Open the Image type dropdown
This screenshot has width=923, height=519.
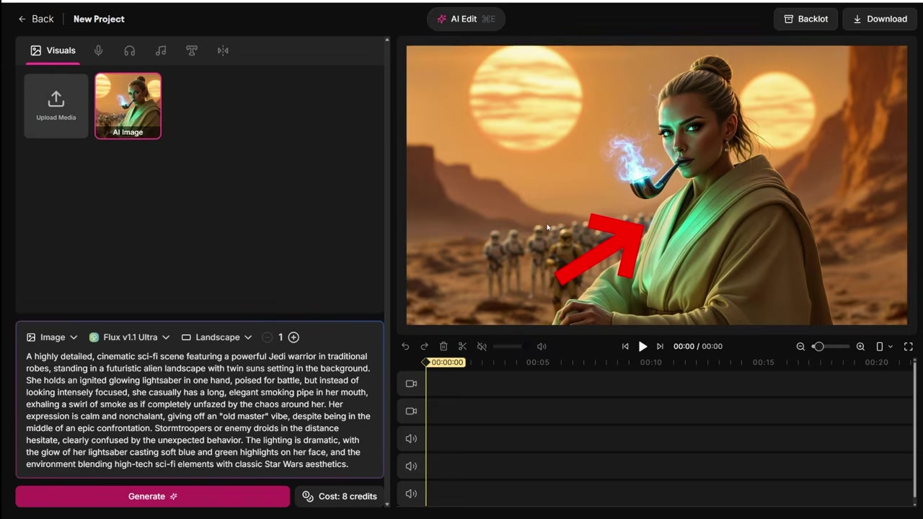coord(52,337)
